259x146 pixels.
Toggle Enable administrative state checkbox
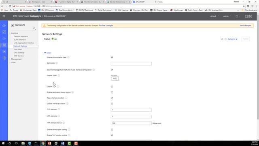pyautogui.click(x=112, y=57)
